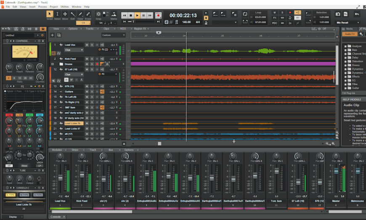Fast-forward the transport
The image size is (366, 220).
(x=150, y=16)
